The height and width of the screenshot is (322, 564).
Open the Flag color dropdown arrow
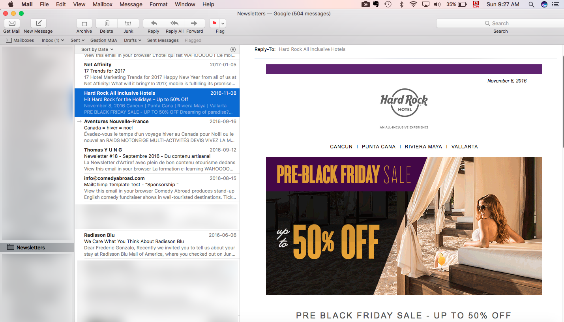click(223, 23)
